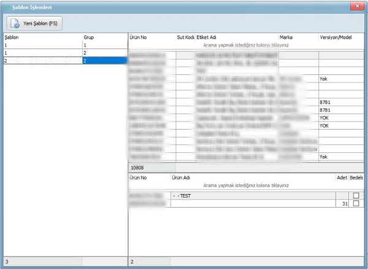Viewport: 368px width, 269px height.
Task: Select the "- - TEST" product name cell
Action: tap(251, 195)
